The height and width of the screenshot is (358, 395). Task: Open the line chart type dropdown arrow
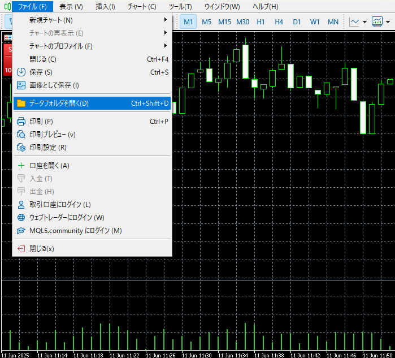pyautogui.click(x=364, y=23)
